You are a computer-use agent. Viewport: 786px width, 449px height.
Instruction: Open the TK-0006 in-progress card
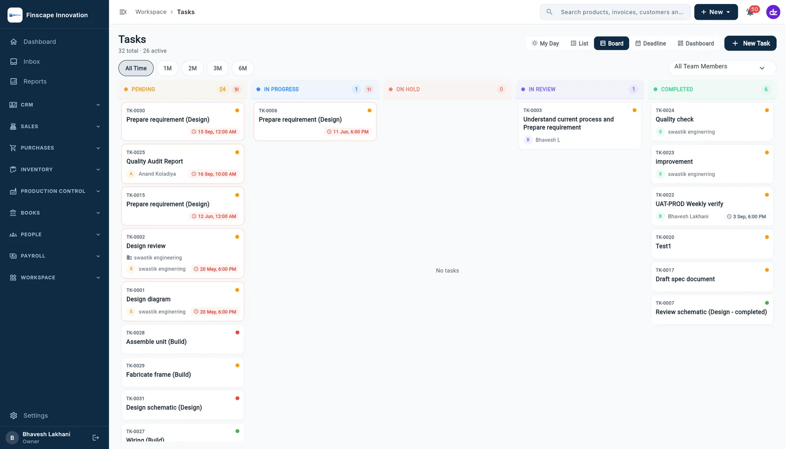pyautogui.click(x=315, y=121)
